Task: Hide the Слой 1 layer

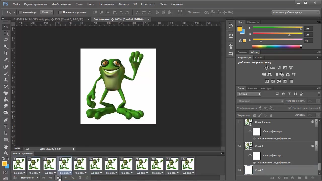Action: (x=239, y=146)
